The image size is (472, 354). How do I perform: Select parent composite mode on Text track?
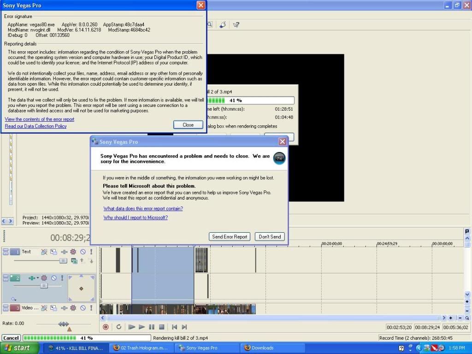(x=74, y=261)
